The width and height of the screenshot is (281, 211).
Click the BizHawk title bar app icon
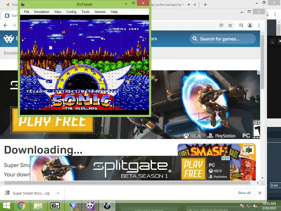pyautogui.click(x=23, y=4)
